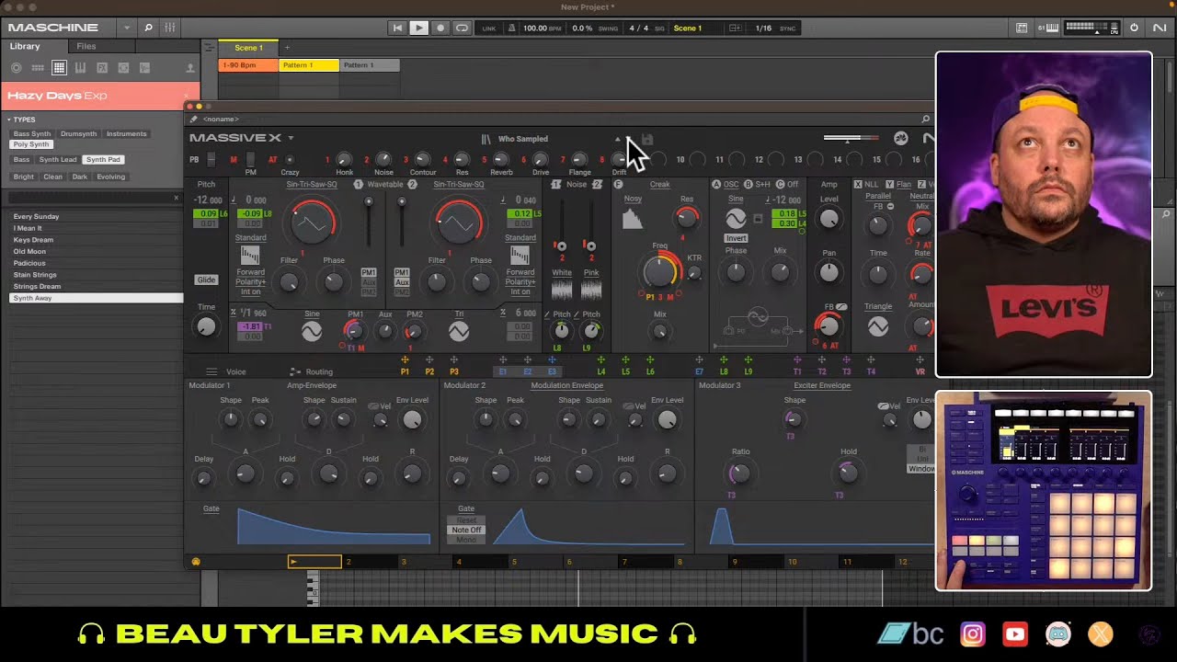Select Sounds filter icon in Library
1177x662 pixels.
59,68
